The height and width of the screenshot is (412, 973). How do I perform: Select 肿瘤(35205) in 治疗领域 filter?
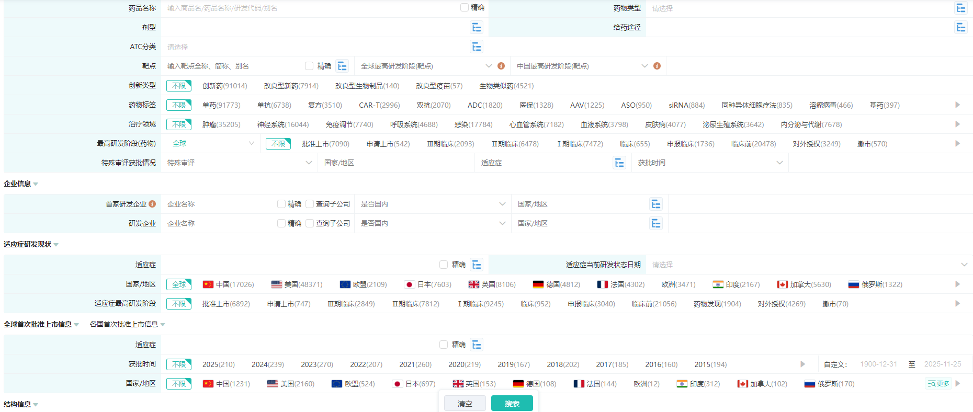click(x=221, y=124)
